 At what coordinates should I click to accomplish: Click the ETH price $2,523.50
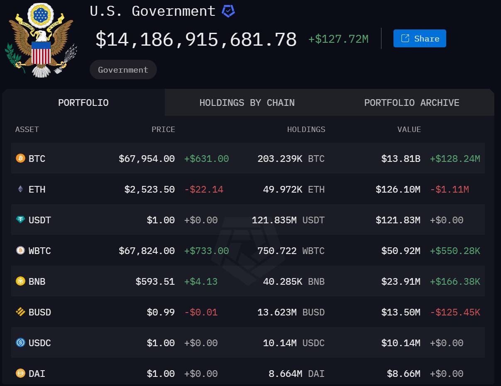coord(150,189)
